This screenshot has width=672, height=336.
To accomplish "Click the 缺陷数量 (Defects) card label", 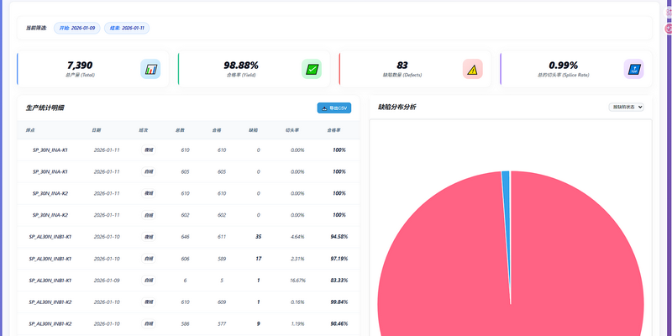I will (x=402, y=75).
